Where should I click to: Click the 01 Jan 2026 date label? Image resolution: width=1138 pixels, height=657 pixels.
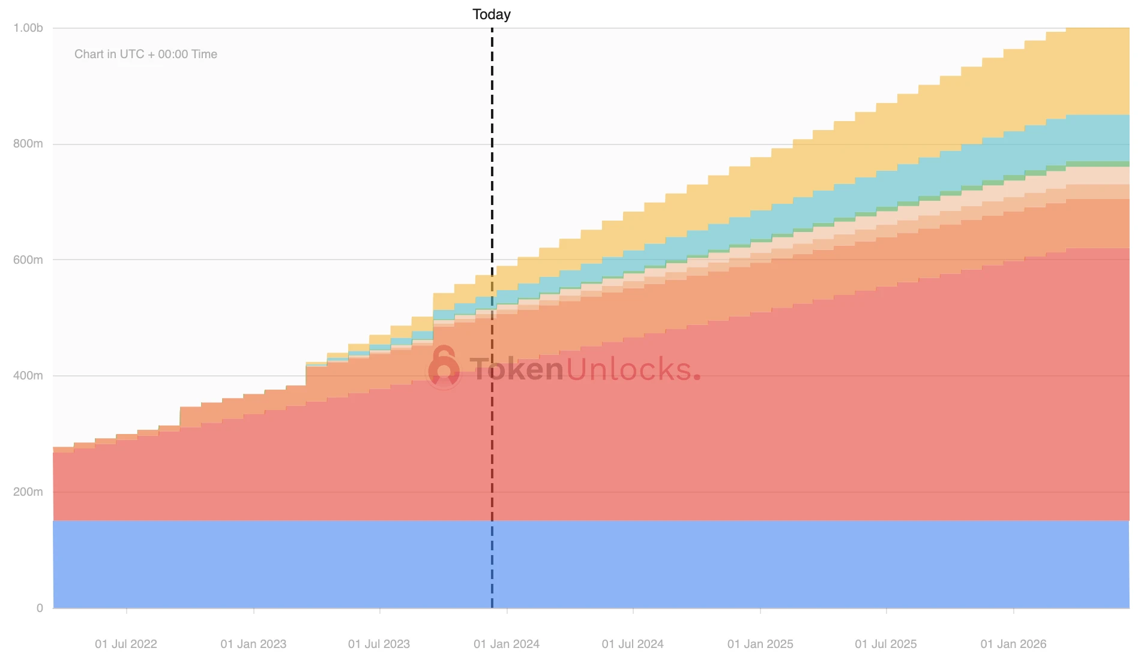coord(1013,644)
